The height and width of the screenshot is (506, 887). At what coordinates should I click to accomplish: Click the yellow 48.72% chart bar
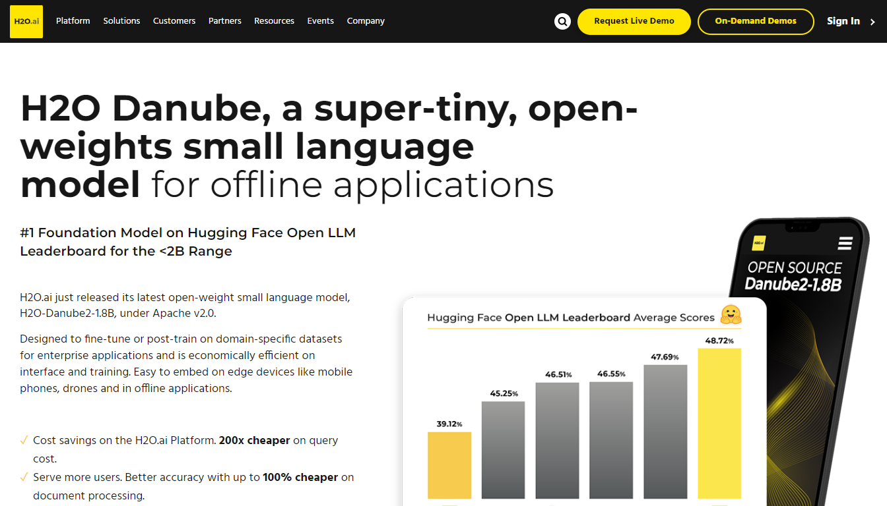click(x=719, y=422)
